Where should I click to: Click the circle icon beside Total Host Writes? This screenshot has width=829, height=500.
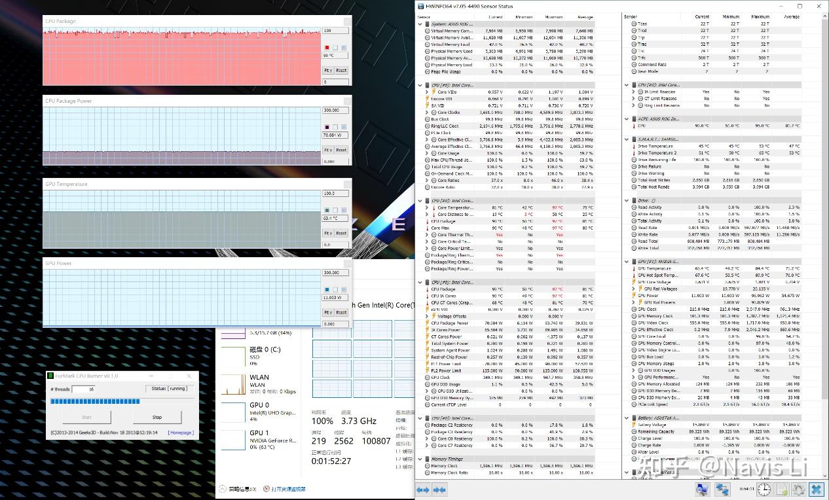pyautogui.click(x=635, y=180)
